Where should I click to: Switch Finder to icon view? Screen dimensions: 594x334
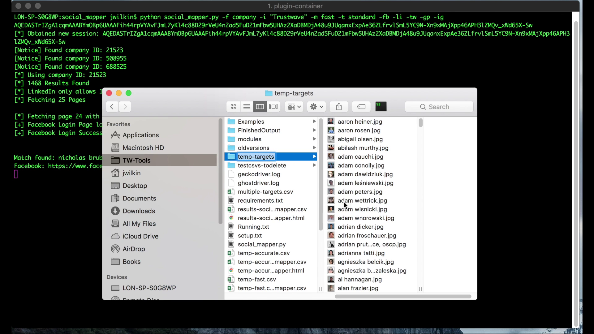(233, 107)
